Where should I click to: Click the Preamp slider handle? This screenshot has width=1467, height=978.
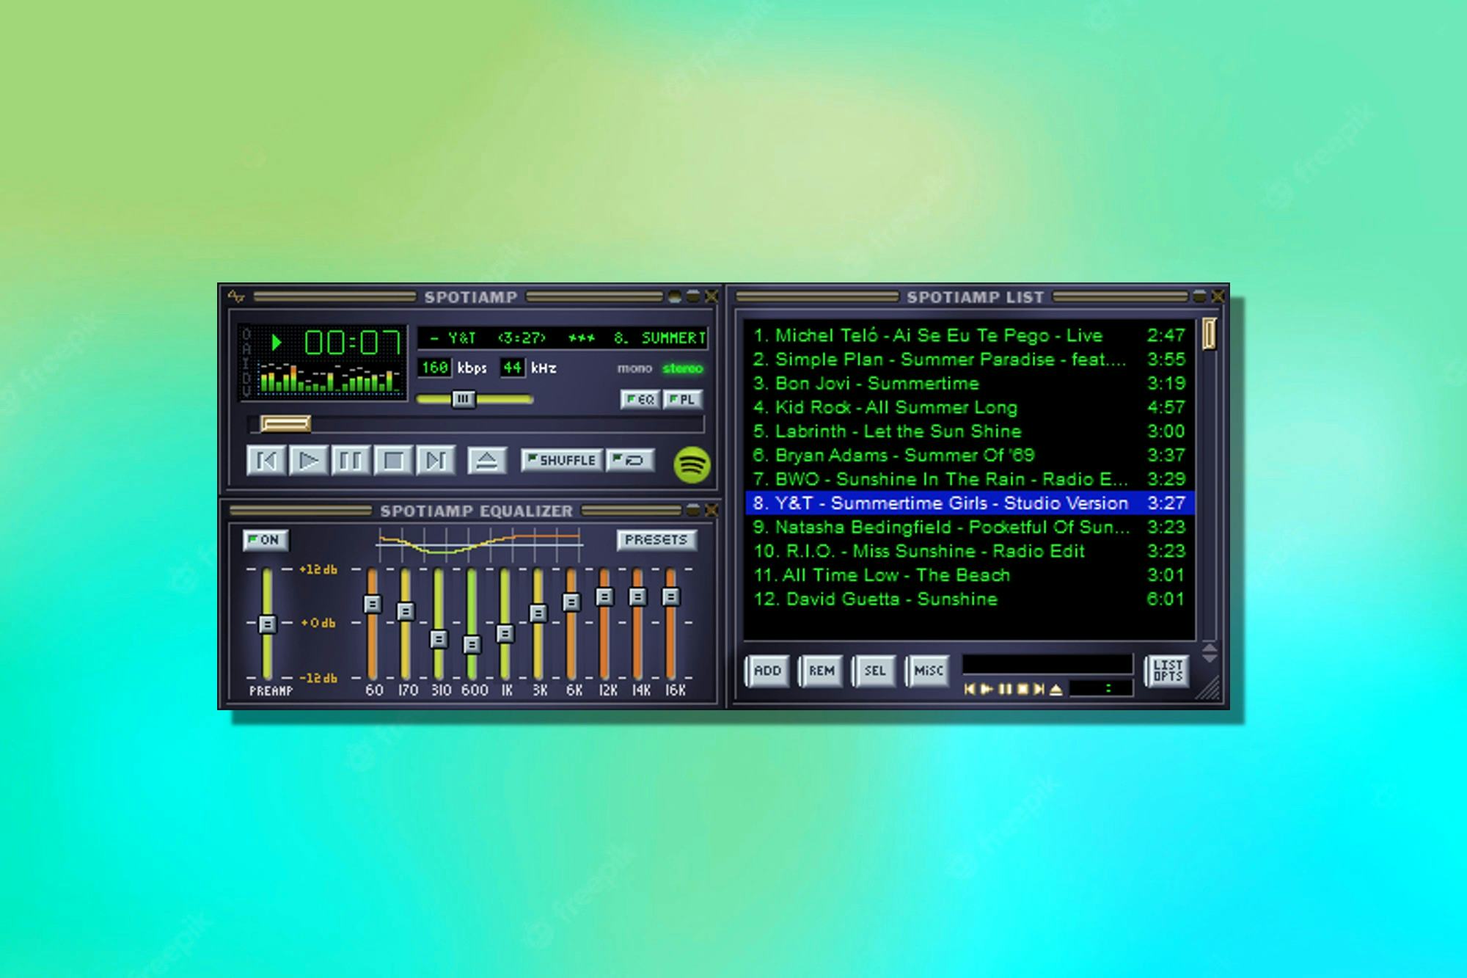tap(267, 624)
